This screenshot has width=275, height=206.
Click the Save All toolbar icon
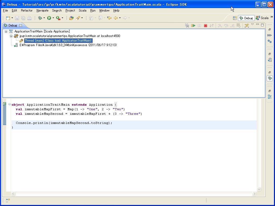[x=23, y=18]
